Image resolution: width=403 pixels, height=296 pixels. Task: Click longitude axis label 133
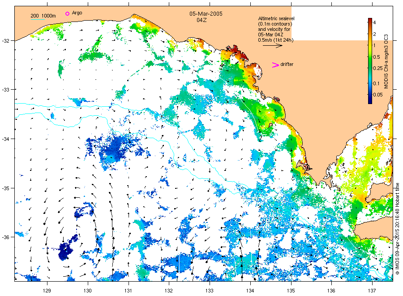pyautogui.click(x=210, y=291)
